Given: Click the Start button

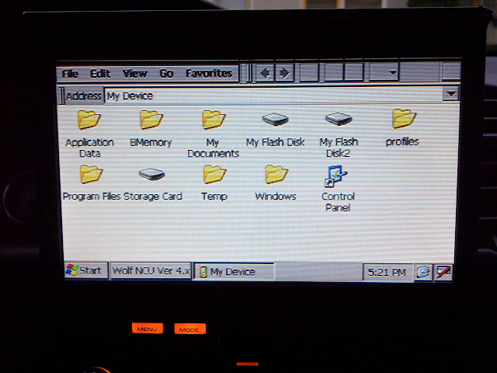Looking at the screenshot, I should [x=86, y=270].
